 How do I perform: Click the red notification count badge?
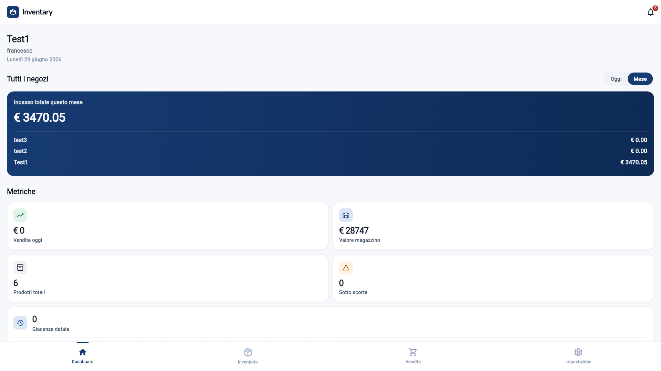(655, 8)
